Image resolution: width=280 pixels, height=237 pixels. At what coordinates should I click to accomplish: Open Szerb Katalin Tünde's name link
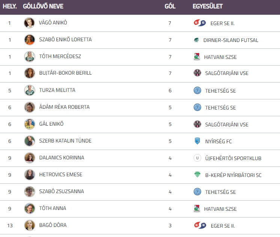[x=65, y=141]
